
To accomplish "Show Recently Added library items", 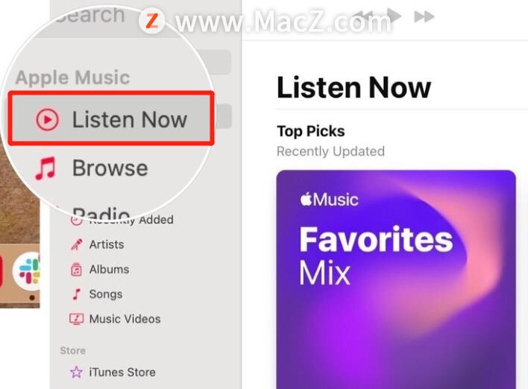I will click(131, 220).
